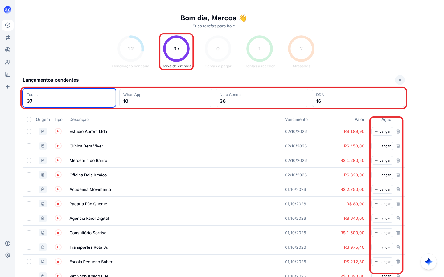444x277 pixels.
Task: Click the 3.0 app logo
Action: click(8, 10)
